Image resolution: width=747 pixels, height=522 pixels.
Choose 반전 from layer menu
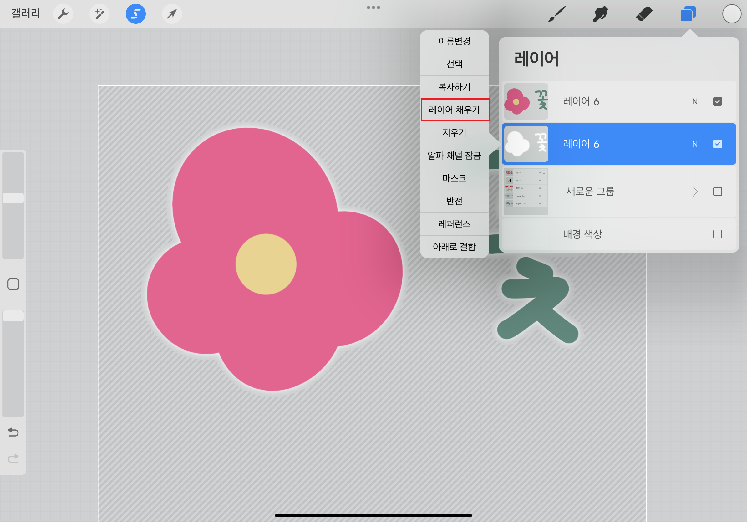coord(454,201)
